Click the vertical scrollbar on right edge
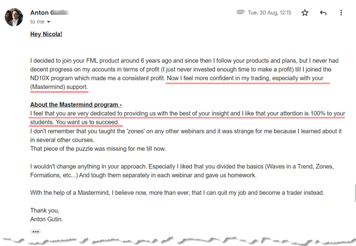356x246 pixels. (355, 193)
